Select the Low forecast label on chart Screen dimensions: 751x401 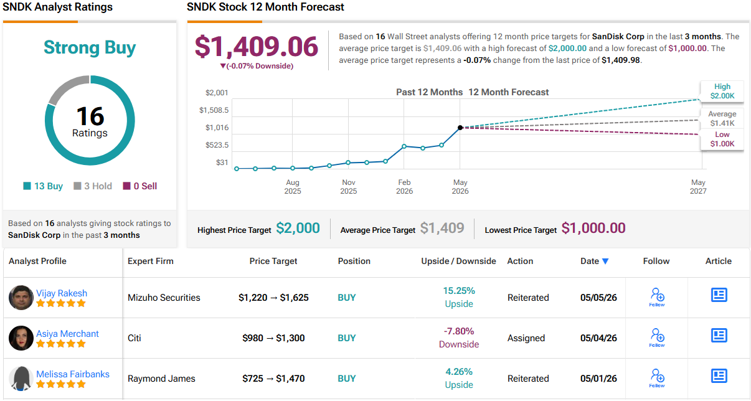(x=722, y=139)
